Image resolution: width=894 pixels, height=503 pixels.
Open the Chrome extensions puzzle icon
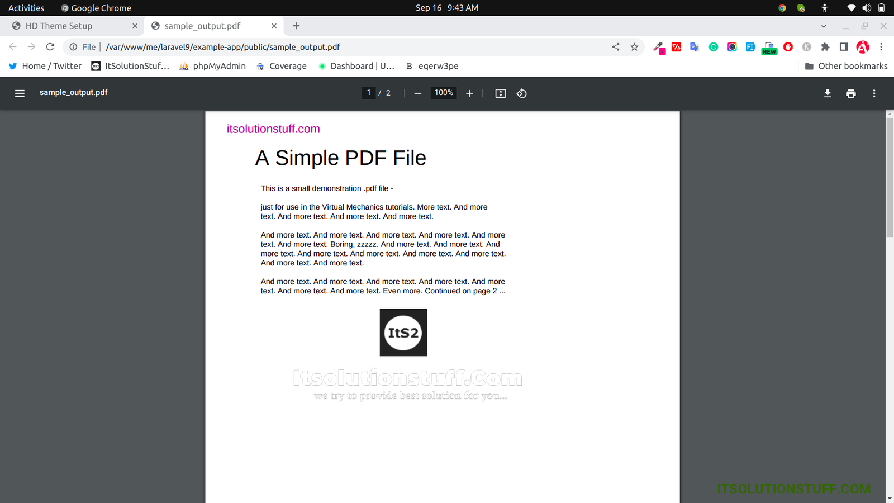pos(825,47)
